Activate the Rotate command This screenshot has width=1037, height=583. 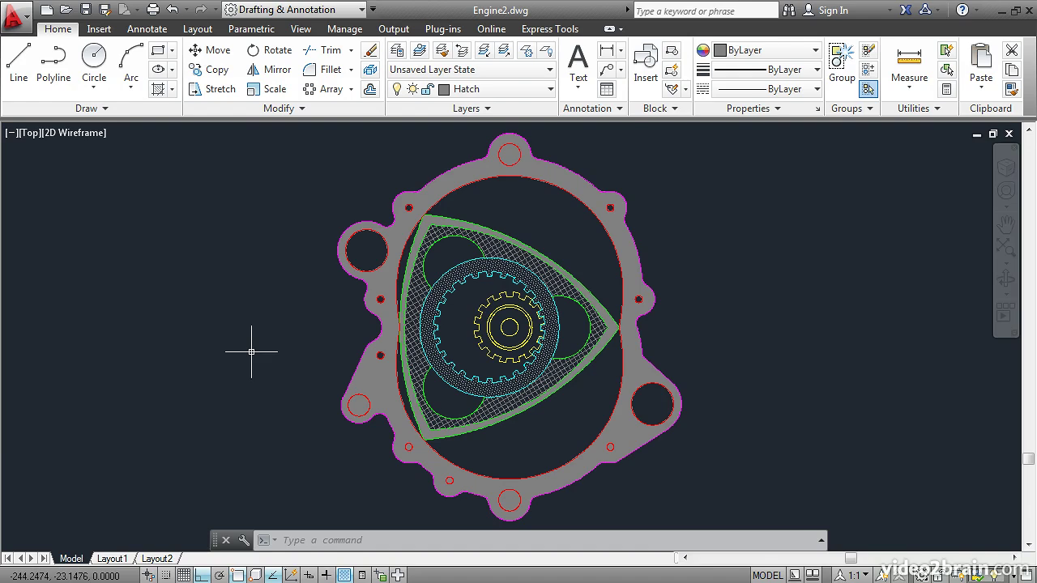[269, 50]
